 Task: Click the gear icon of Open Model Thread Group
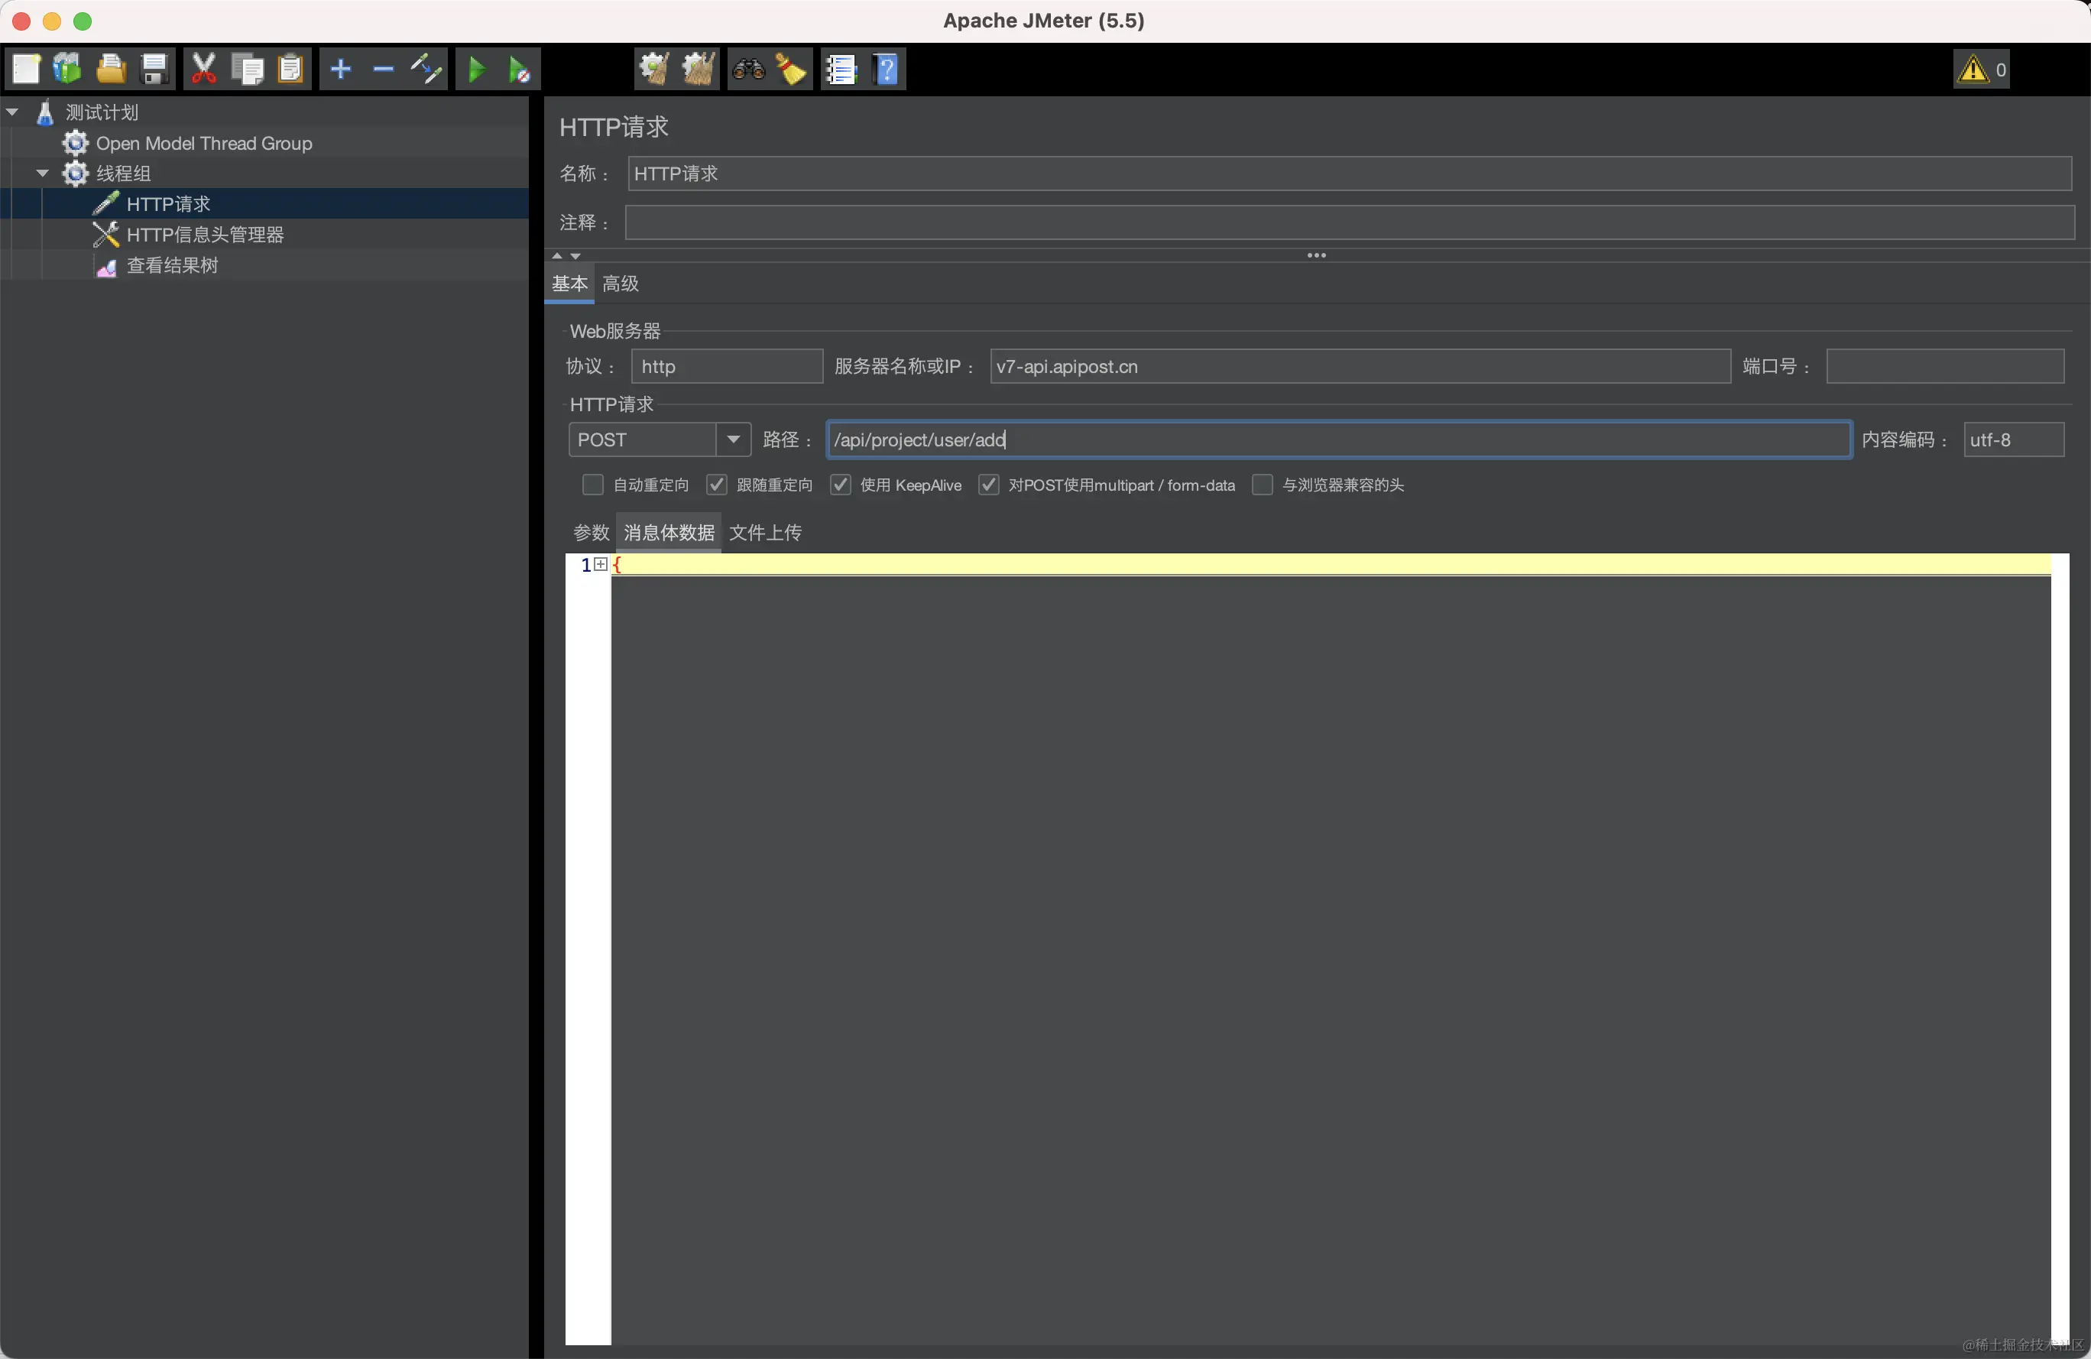pos(76,142)
